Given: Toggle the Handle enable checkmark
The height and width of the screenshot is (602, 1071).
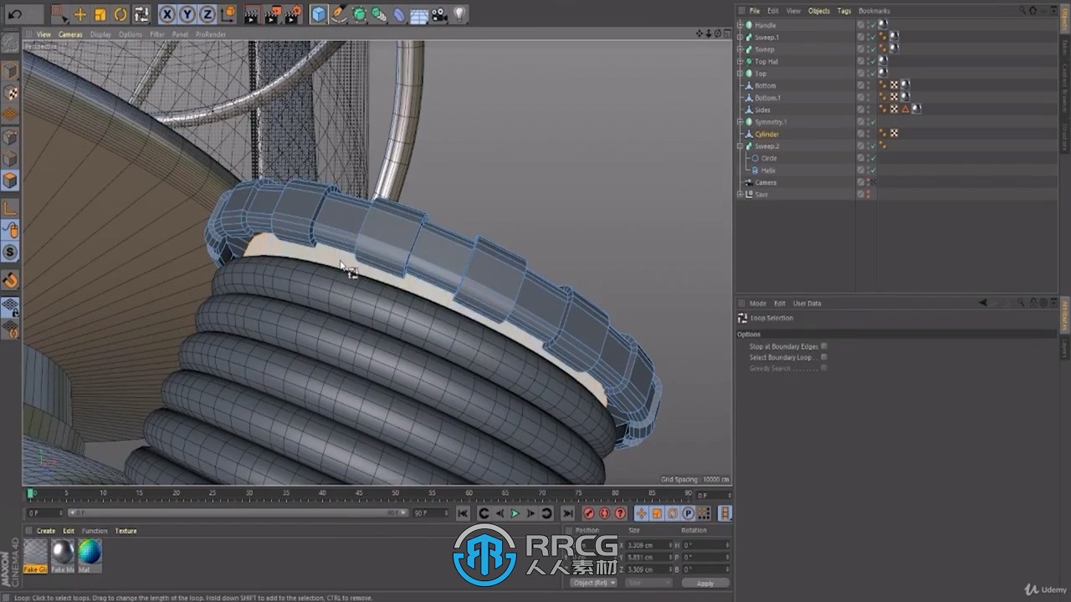Looking at the screenshot, I should coord(872,25).
